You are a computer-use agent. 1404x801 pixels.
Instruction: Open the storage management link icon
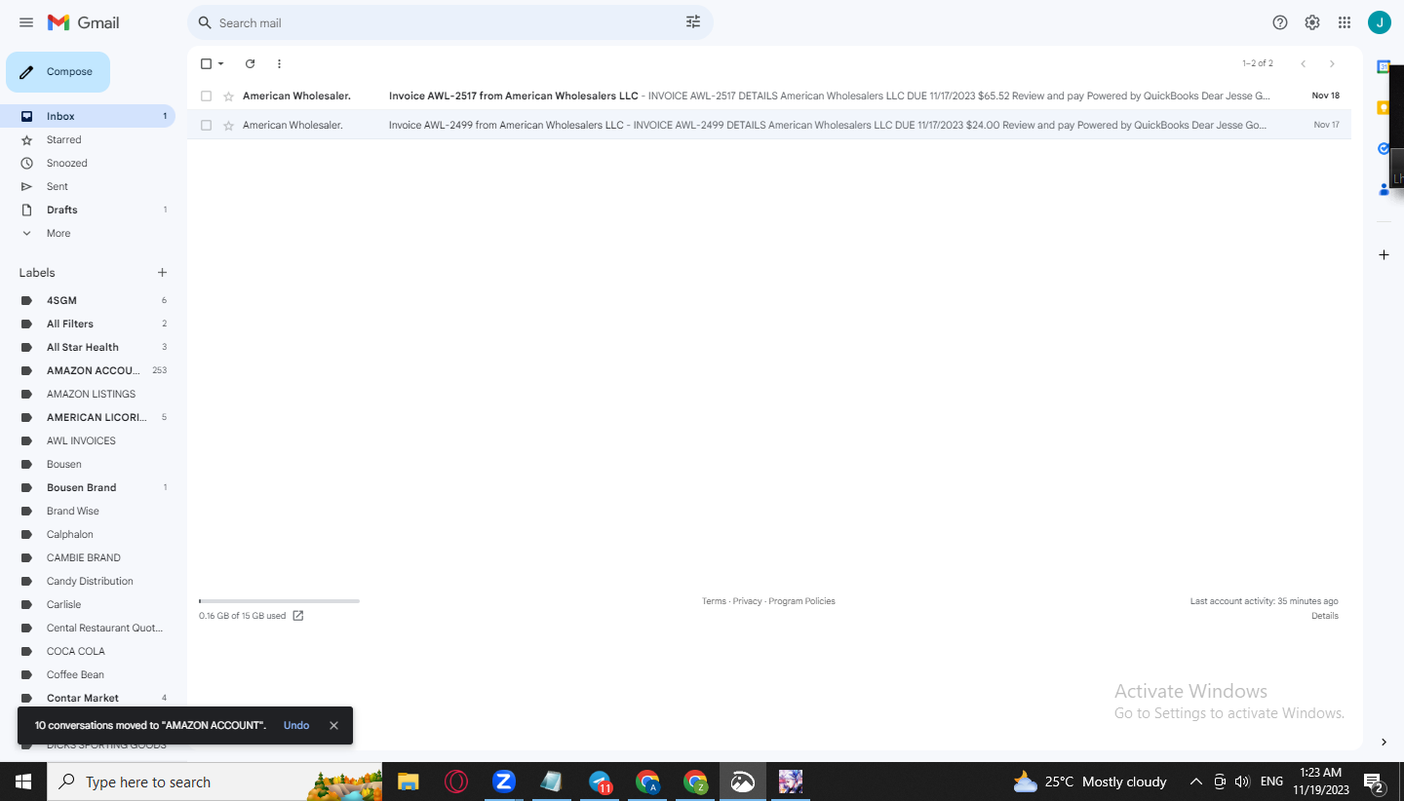coord(298,616)
